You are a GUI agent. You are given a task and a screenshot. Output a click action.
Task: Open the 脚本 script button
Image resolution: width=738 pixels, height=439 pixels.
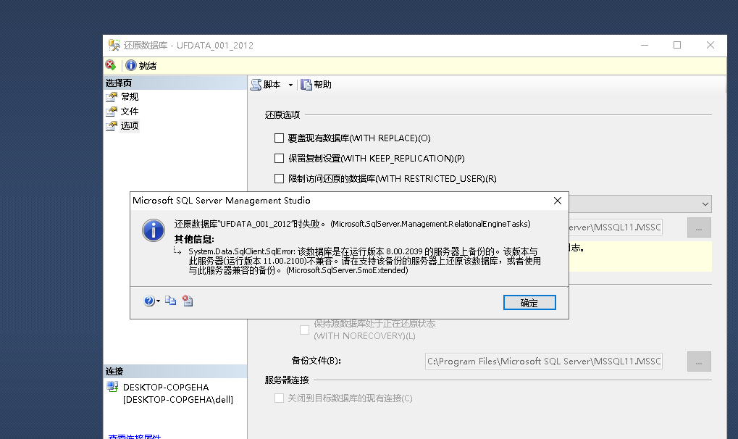pyautogui.click(x=266, y=84)
